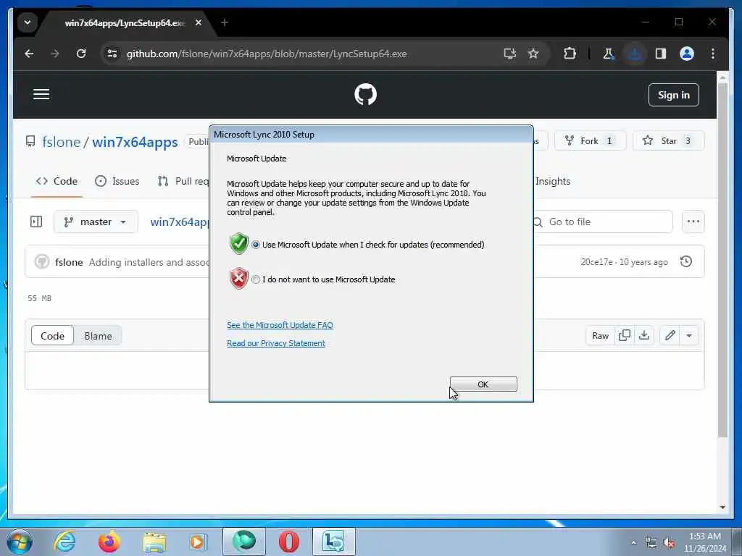Open commit 20ce17e link
This screenshot has width=742, height=556.
pyautogui.click(x=596, y=262)
